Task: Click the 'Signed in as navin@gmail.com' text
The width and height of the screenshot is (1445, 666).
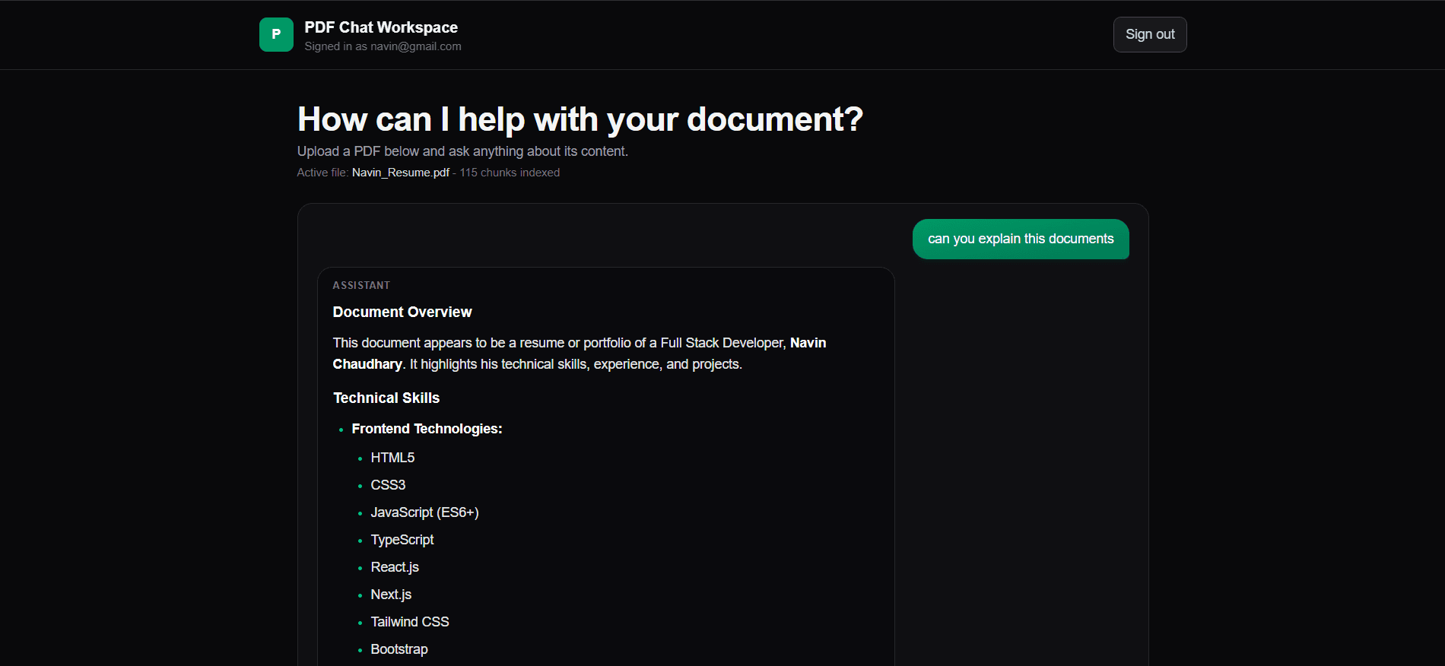Action: (x=383, y=46)
